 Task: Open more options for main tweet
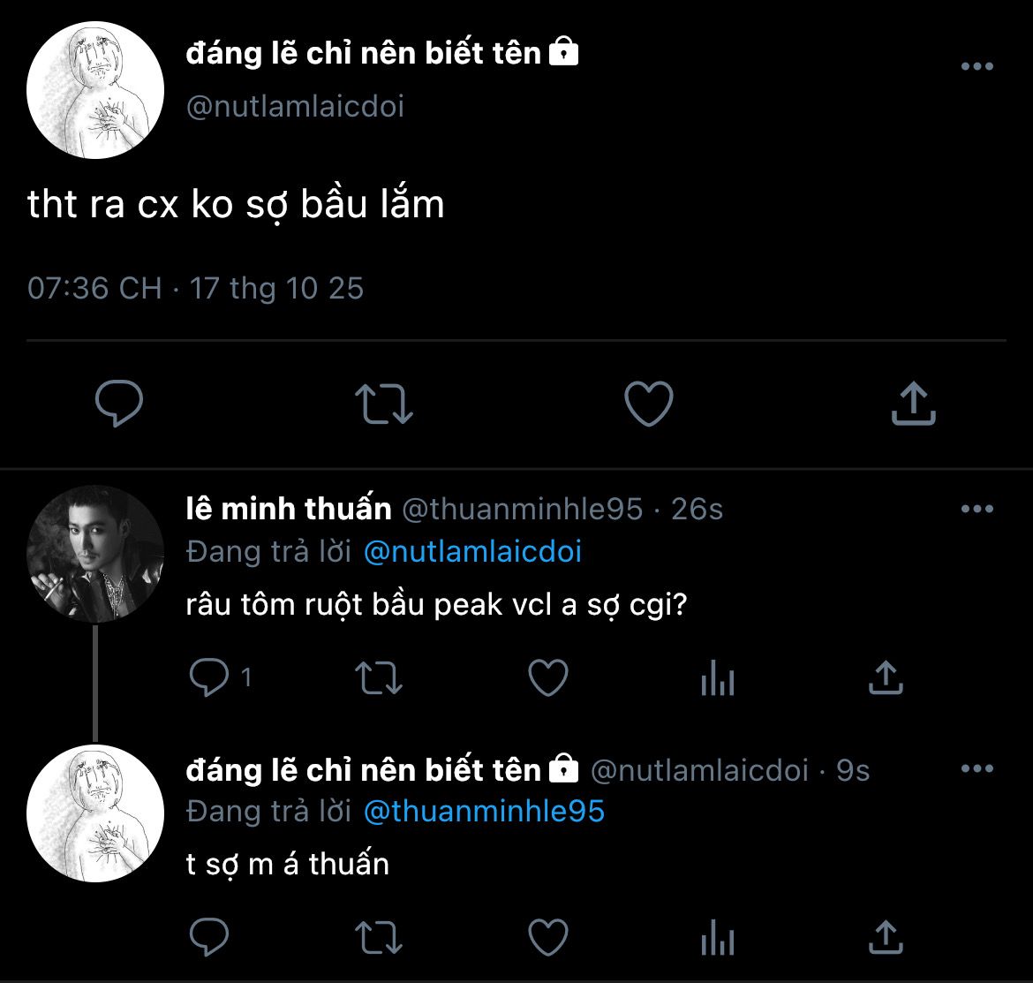coord(976,67)
